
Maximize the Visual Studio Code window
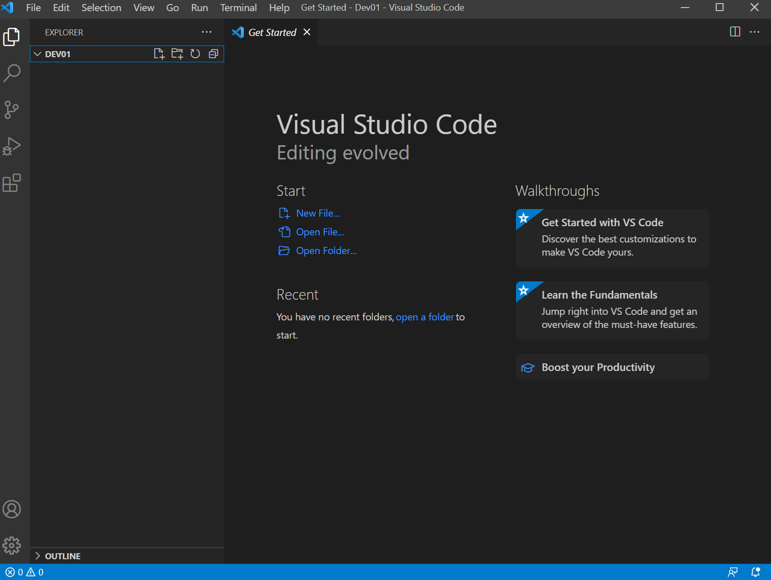(x=719, y=8)
